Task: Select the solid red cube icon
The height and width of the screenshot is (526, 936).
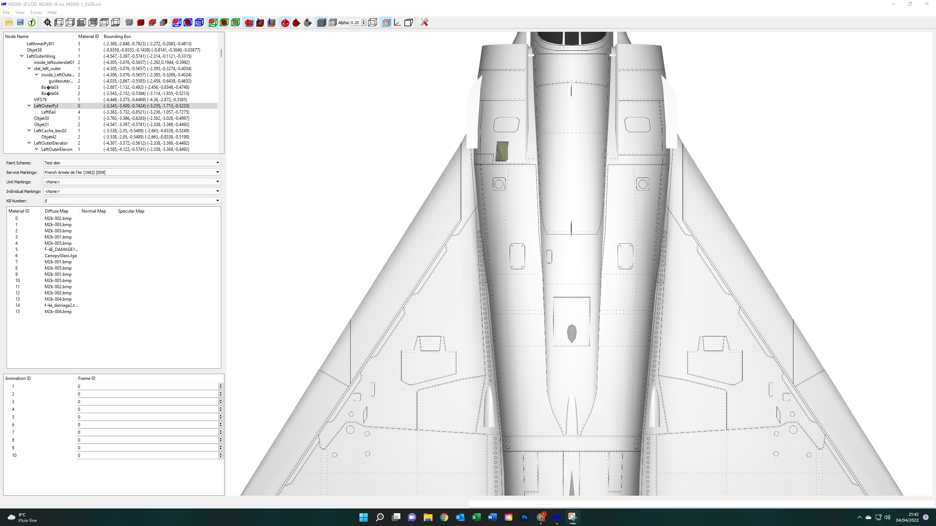Action: [141, 23]
